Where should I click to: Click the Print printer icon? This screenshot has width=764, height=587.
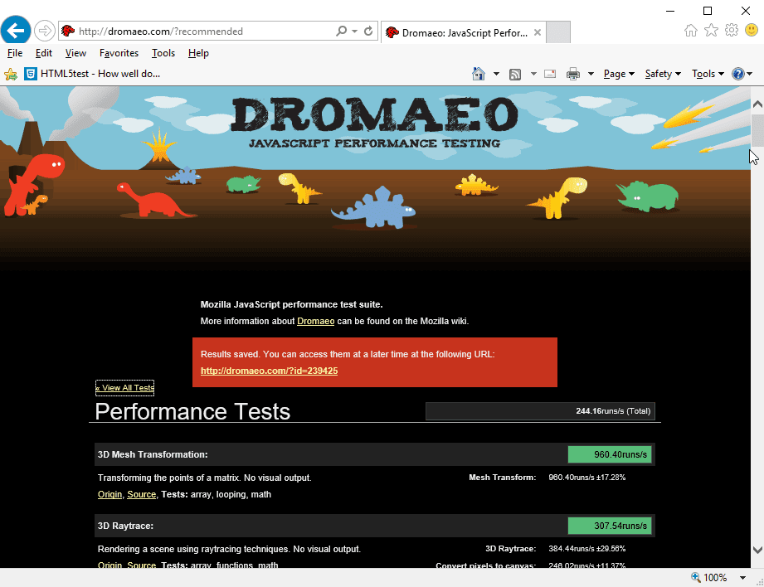573,74
